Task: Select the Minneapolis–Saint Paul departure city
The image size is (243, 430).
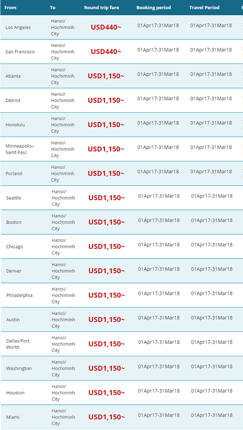Action: 20,149
